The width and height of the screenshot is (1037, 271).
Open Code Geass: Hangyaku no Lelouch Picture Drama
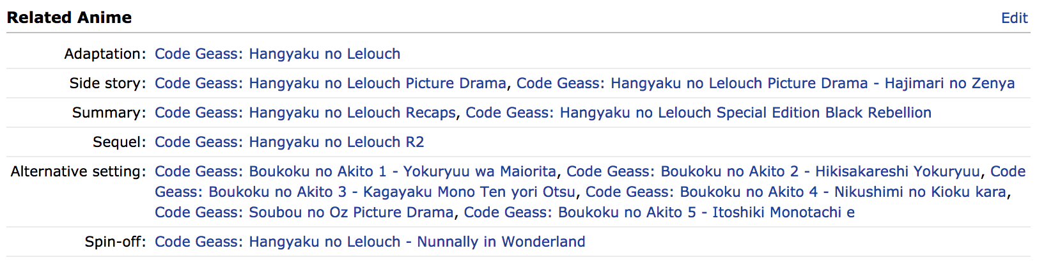(331, 83)
